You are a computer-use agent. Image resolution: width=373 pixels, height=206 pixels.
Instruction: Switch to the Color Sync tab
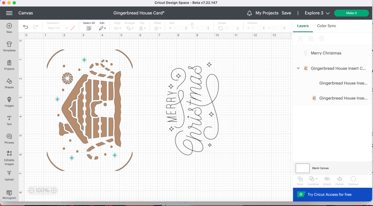326,26
